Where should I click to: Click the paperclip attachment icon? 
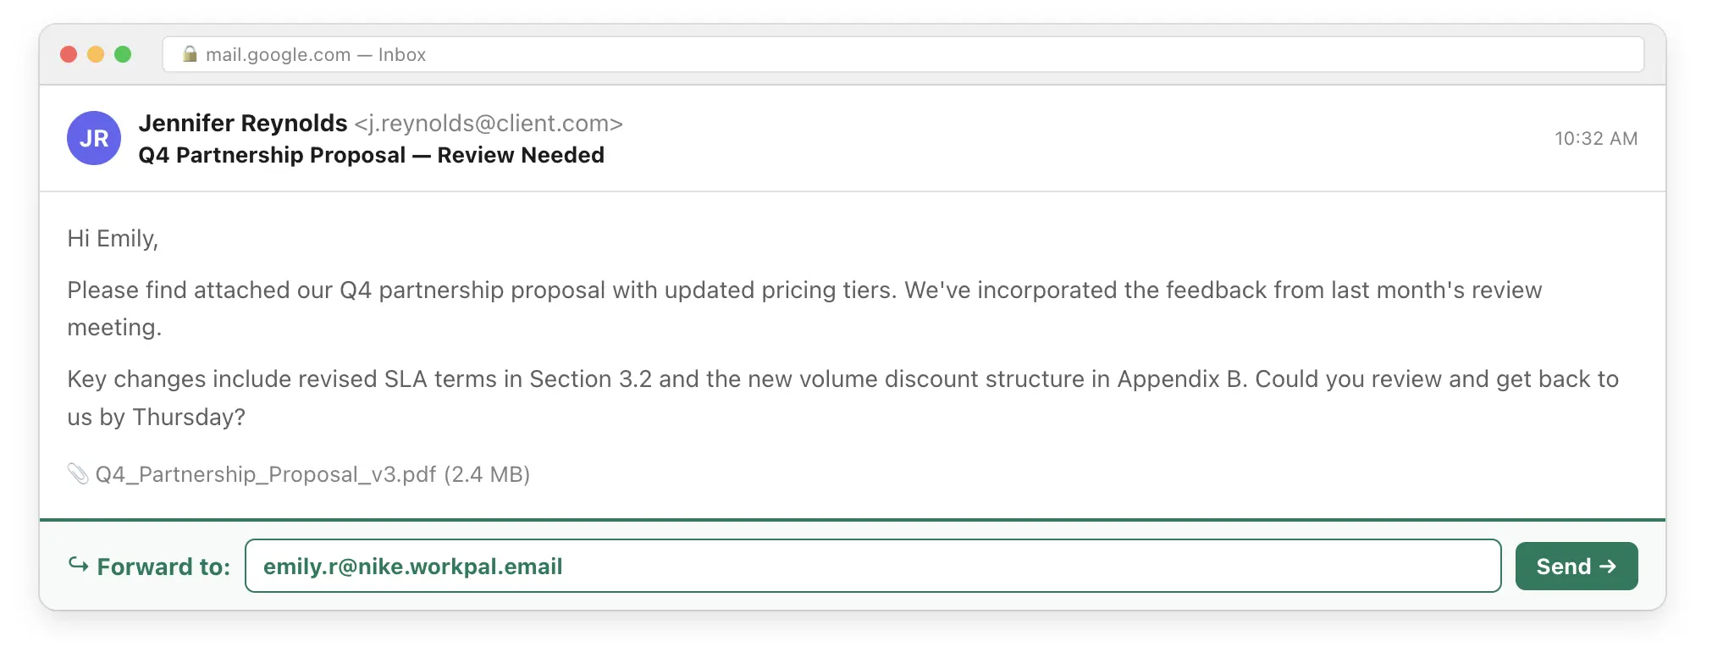pyautogui.click(x=78, y=473)
